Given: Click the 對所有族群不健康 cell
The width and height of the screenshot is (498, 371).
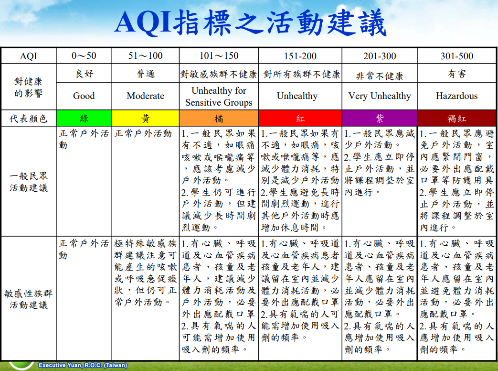Looking at the screenshot, I should pos(300,74).
